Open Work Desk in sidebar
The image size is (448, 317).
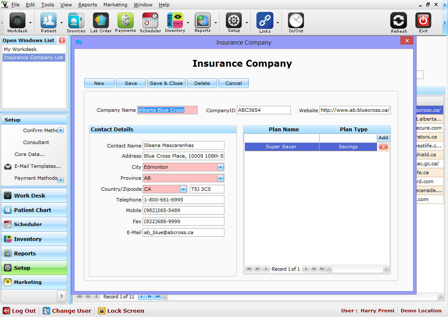(34, 195)
